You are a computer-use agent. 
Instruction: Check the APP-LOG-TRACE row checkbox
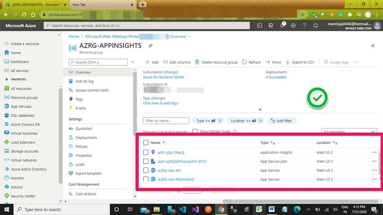pyautogui.click(x=146, y=152)
